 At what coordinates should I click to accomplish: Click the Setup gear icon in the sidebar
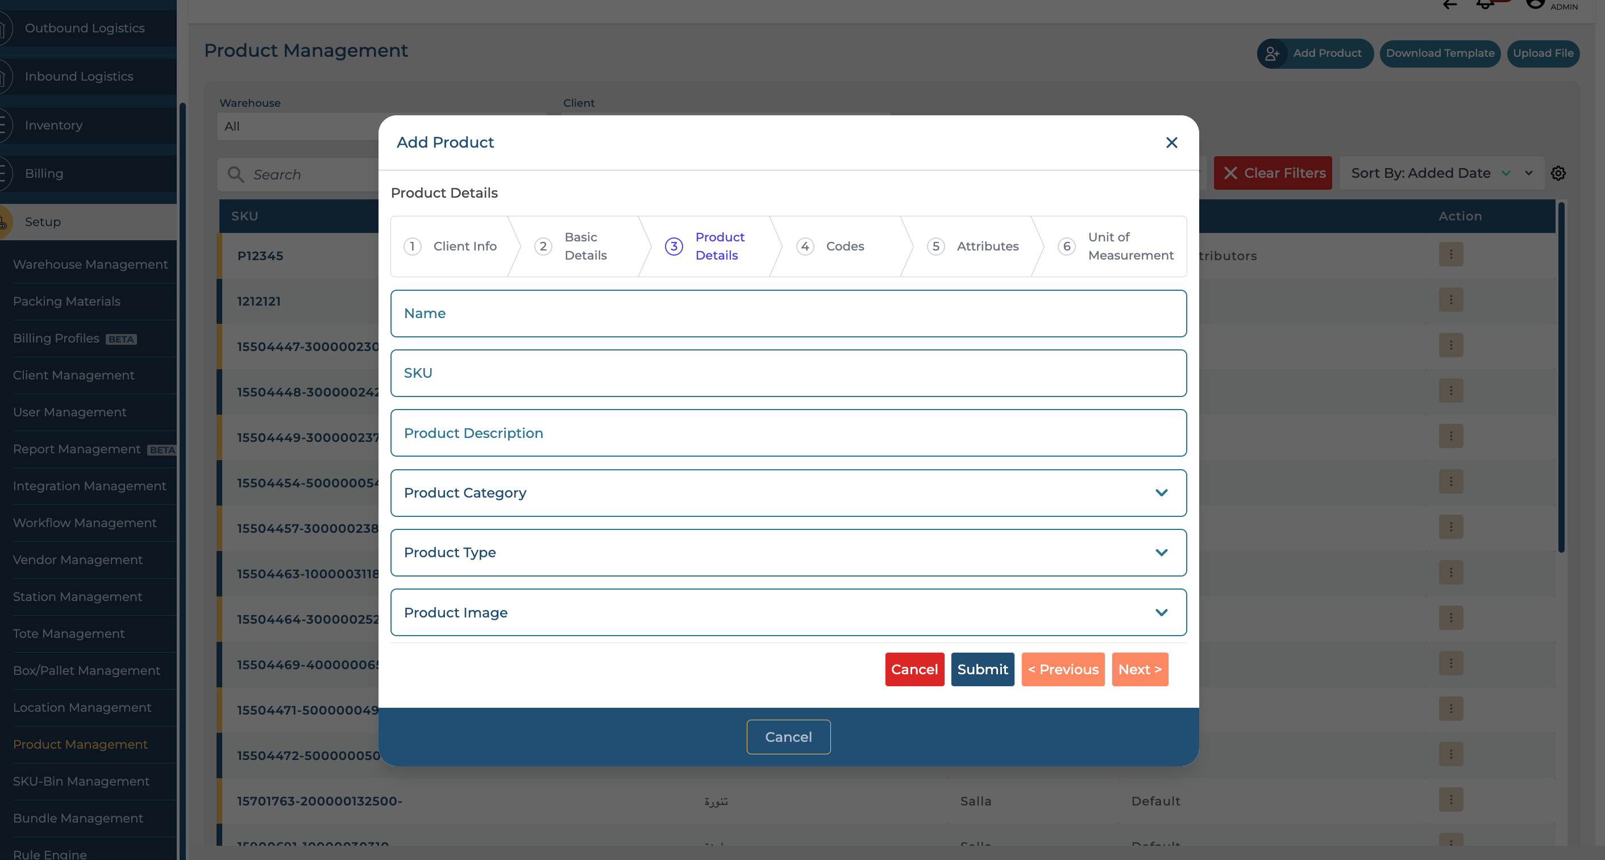5,222
